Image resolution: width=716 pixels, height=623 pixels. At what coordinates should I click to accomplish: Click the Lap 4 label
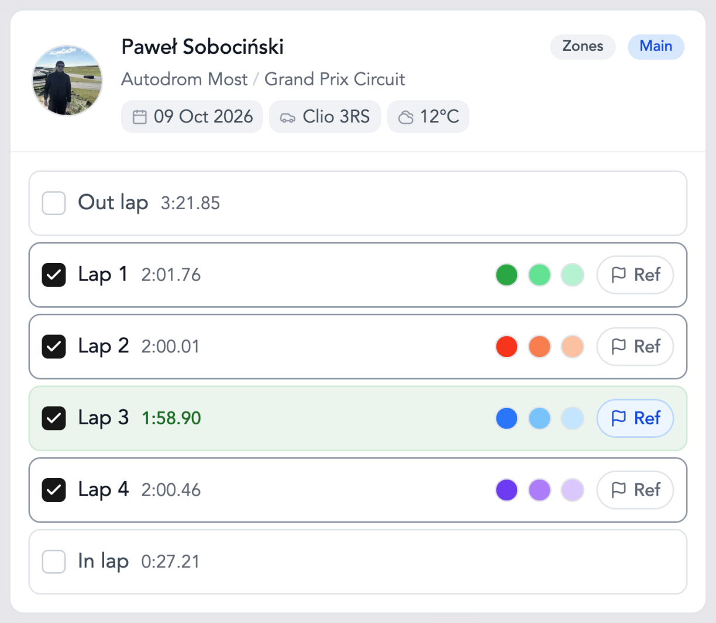coord(103,490)
